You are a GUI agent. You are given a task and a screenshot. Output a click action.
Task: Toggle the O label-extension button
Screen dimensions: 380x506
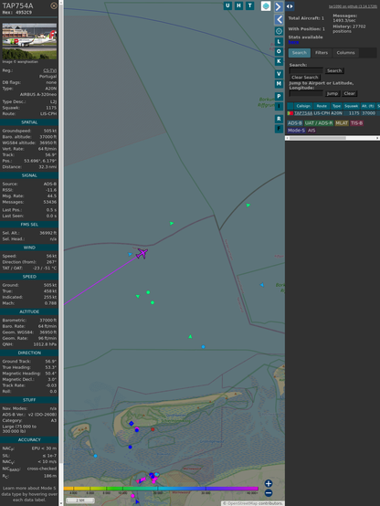279,51
